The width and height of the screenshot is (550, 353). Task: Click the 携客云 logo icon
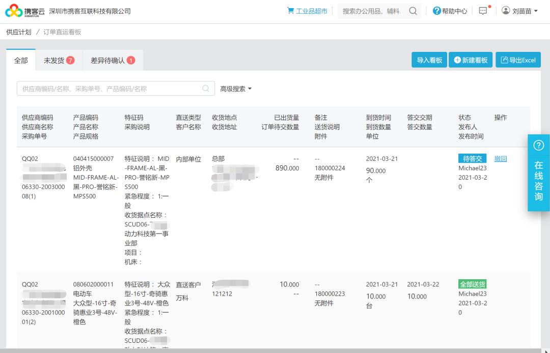coord(14,10)
